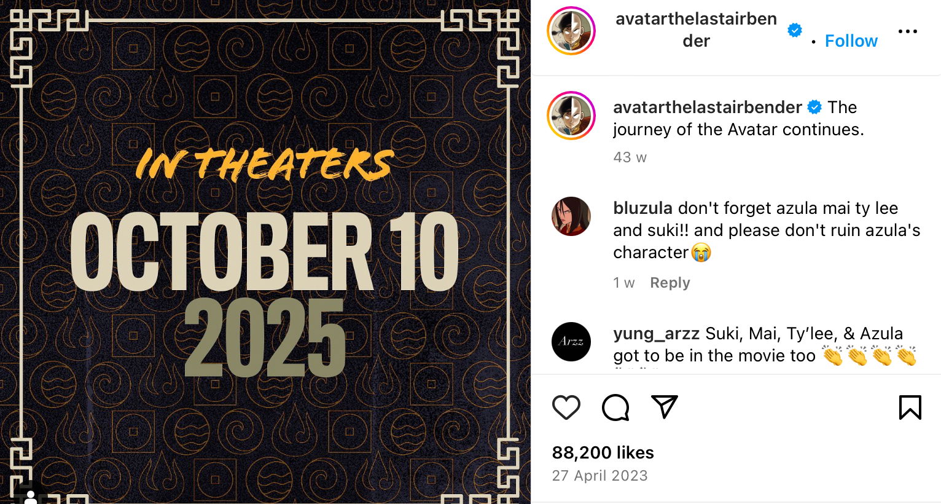
Task: View the list of 88,200 likes
Action: click(603, 453)
